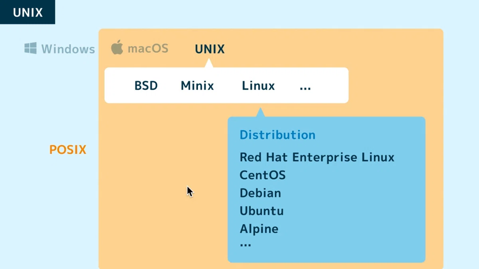479x269 pixels.
Task: Select "BSD" in the white box
Action: click(x=146, y=86)
